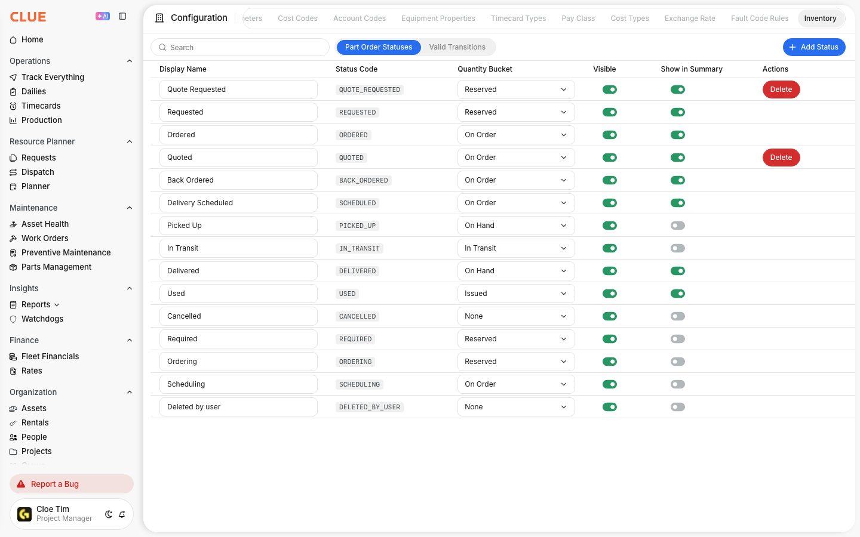Open the Watchdogs shield icon

[x=13, y=319]
